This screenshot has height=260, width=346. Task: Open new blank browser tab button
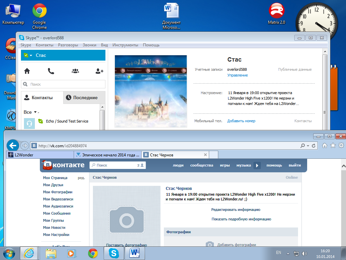tap(214, 154)
